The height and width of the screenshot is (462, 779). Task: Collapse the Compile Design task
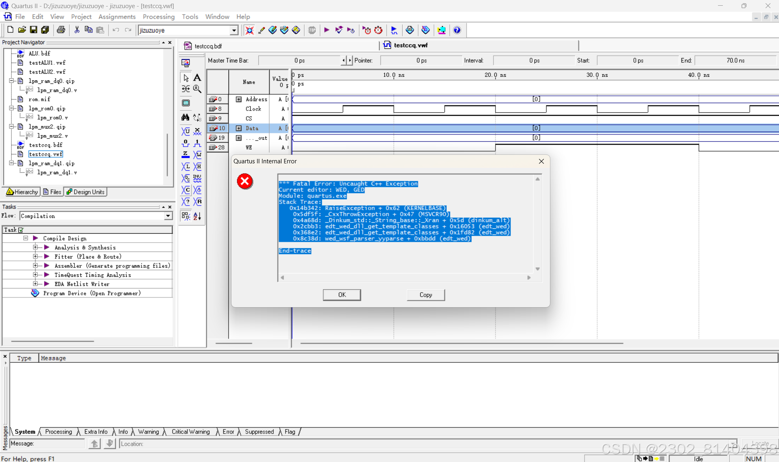click(26, 239)
